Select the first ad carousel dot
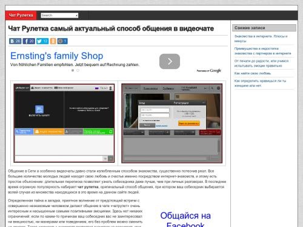Image resolution: width=303 pixels, height=227 pixels. tap(73, 70)
